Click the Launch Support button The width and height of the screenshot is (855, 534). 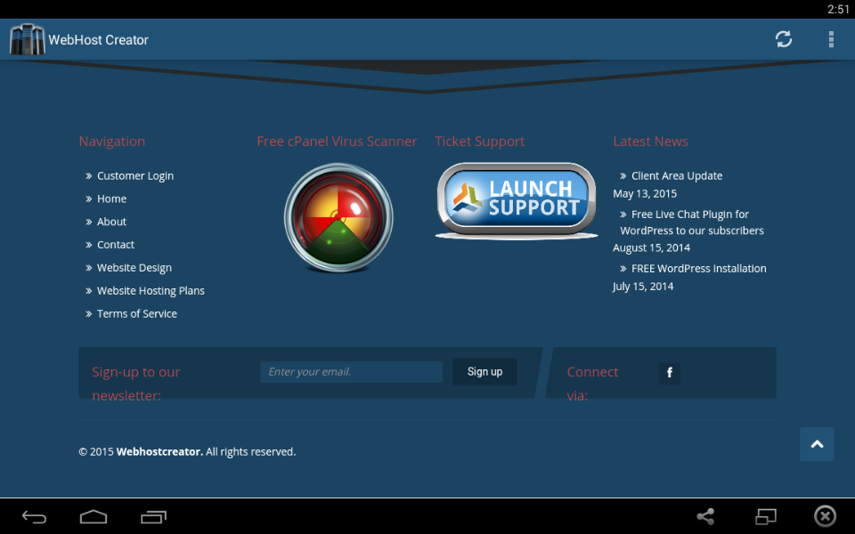point(517,200)
